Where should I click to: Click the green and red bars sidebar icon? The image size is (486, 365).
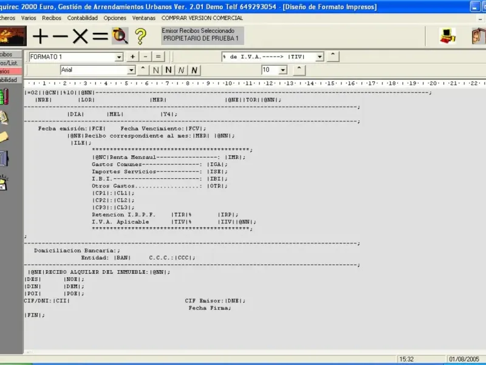click(4, 97)
